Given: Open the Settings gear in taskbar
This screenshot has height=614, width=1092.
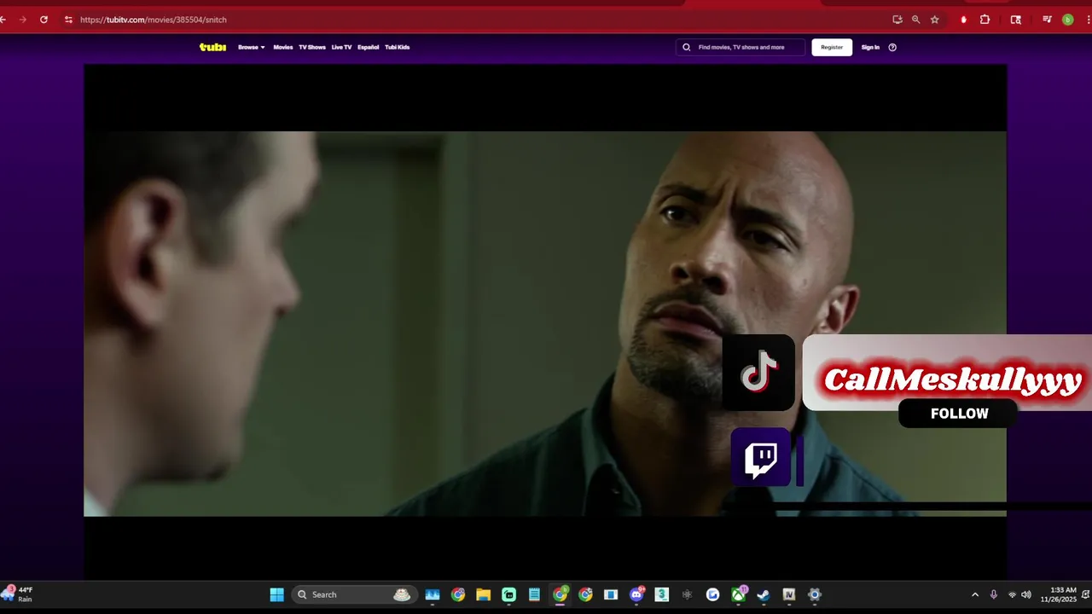Looking at the screenshot, I should tap(814, 594).
